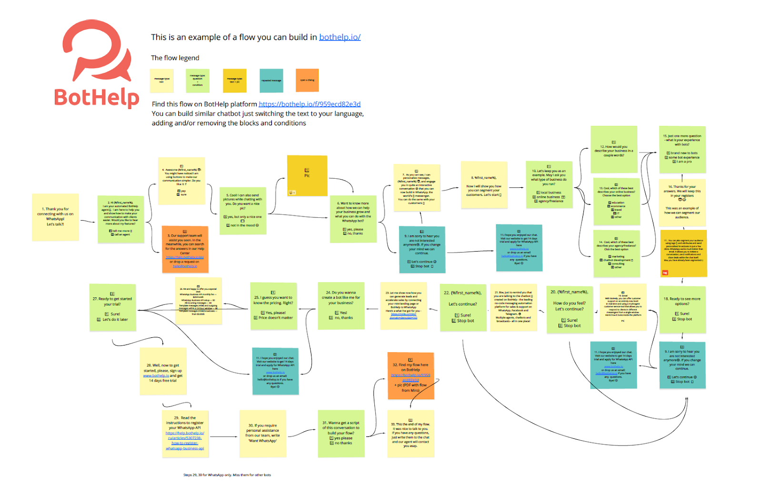Click the yellow "Pic" sticky note
762x486 pixels.
[307, 175]
